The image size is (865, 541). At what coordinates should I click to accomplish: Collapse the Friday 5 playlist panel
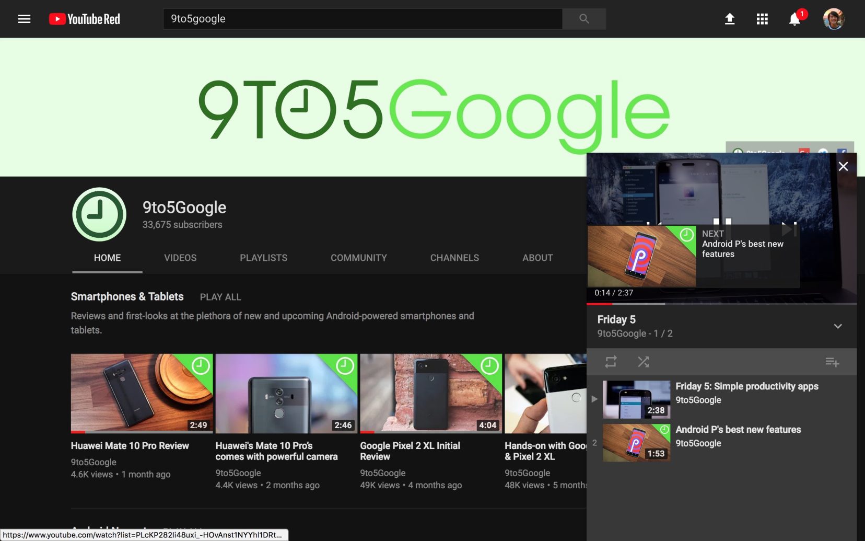(837, 326)
